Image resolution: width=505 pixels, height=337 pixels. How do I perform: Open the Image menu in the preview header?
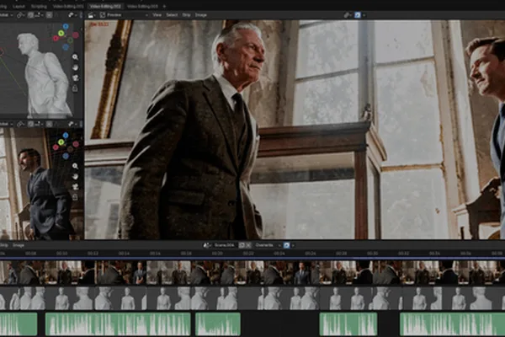pyautogui.click(x=201, y=15)
